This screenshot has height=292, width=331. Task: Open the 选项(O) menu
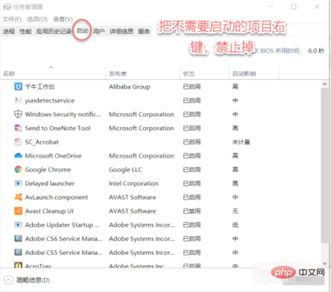tap(38, 19)
